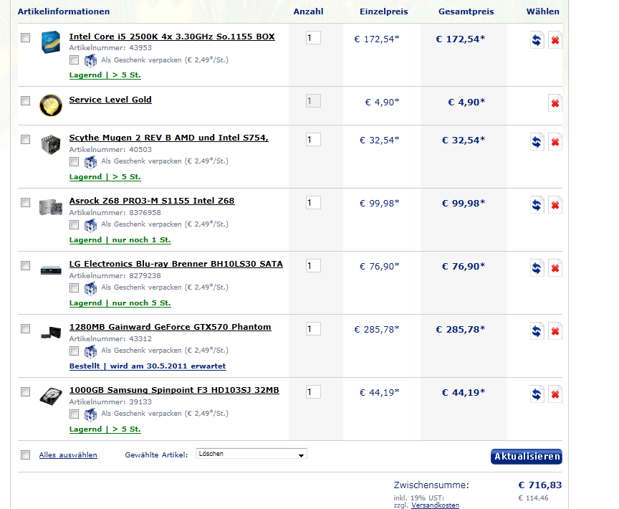Click quantity field for Samsung Spinpoint F3
The image size is (619, 509).
[x=313, y=391]
